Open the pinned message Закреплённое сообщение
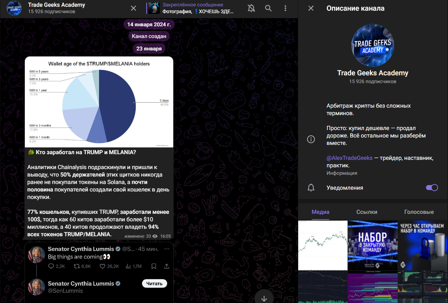The image size is (448, 303). click(191, 8)
